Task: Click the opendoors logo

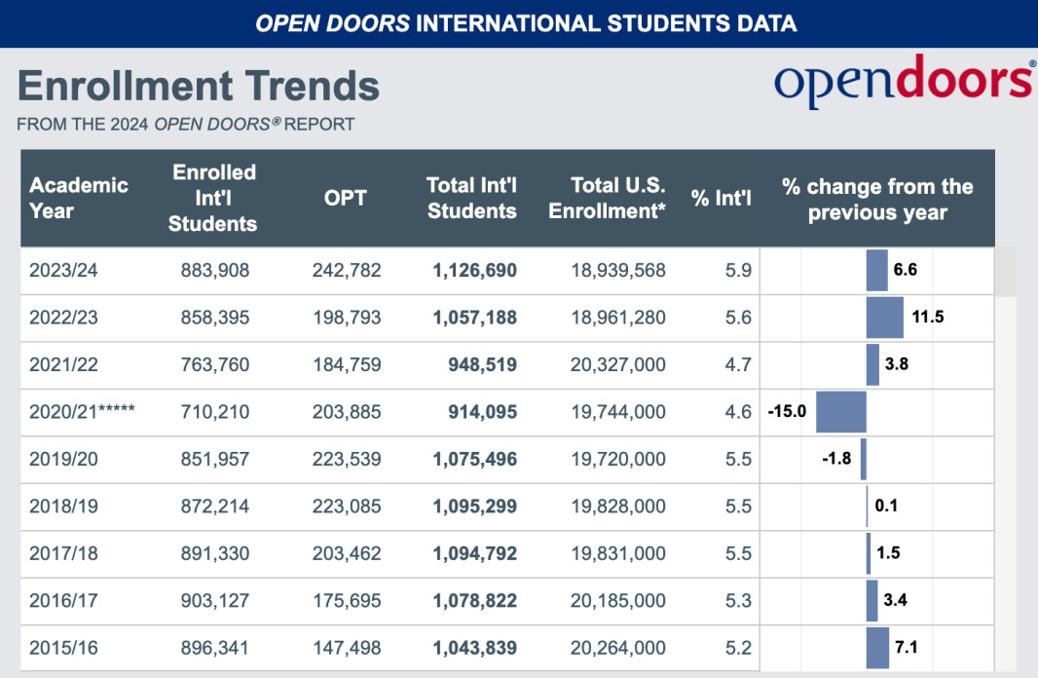Action: point(905,82)
